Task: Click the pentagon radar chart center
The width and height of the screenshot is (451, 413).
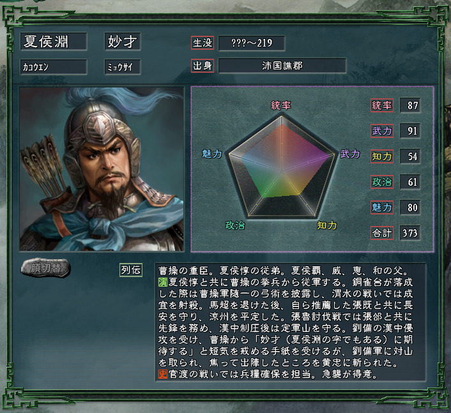Action: pyautogui.click(x=282, y=171)
